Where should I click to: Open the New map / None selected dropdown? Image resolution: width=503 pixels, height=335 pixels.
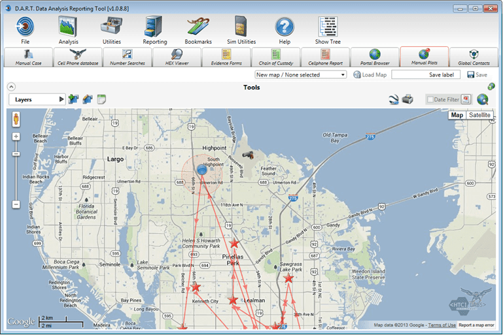301,74
